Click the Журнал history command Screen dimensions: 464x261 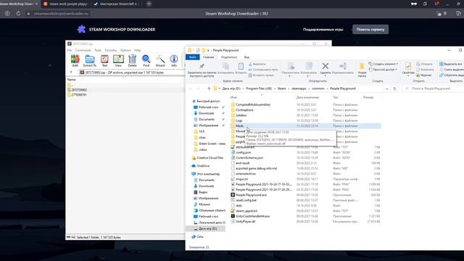point(423,75)
